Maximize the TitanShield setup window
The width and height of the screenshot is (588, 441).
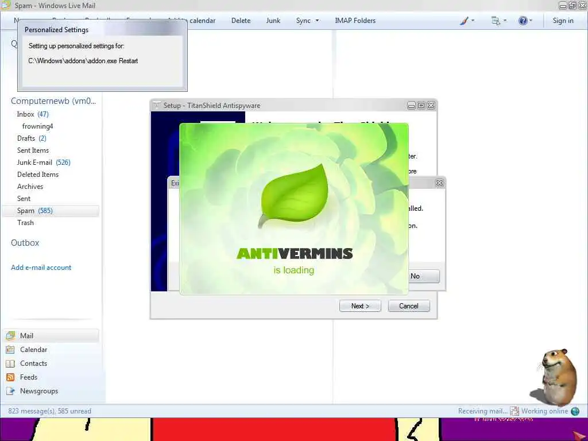pos(421,106)
